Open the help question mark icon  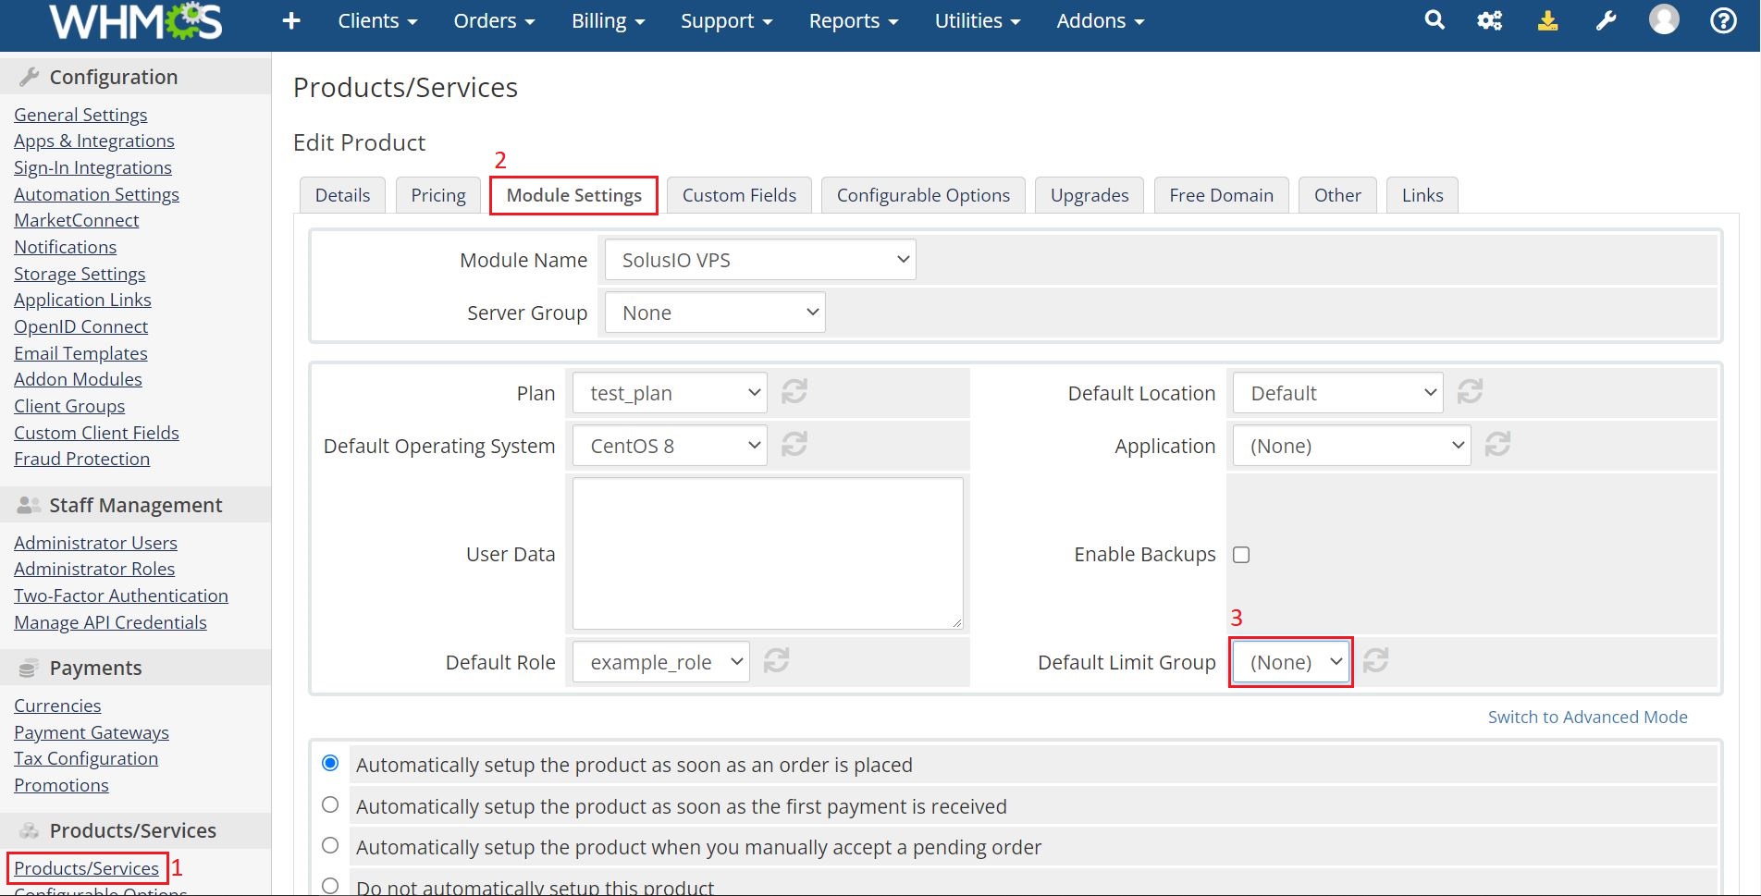point(1723,20)
